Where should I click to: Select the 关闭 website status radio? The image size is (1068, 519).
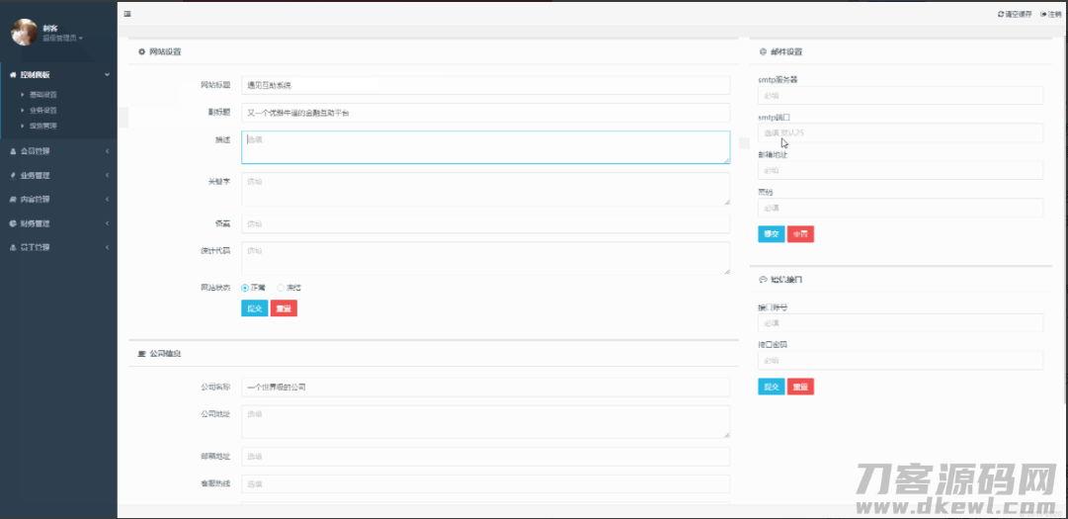coord(281,288)
